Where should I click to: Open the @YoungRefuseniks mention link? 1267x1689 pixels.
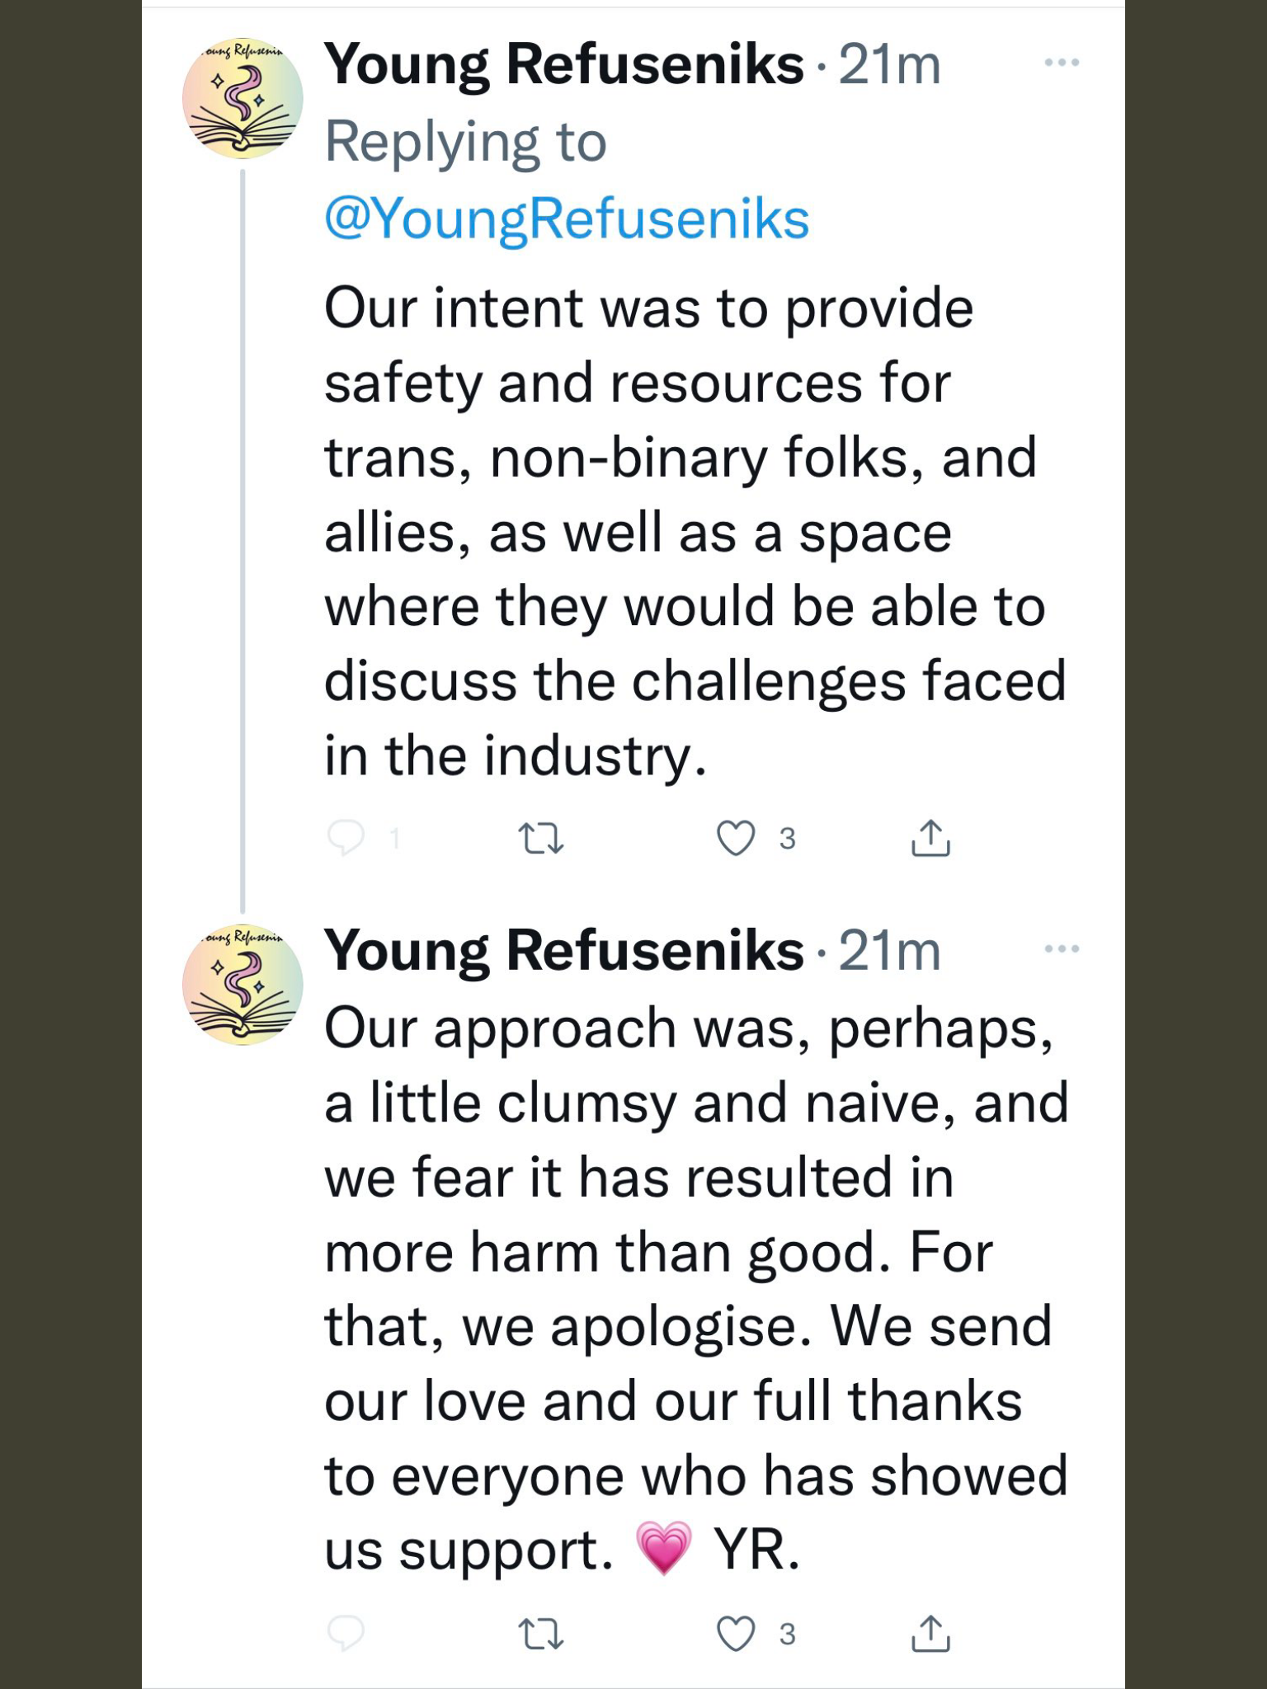click(x=568, y=219)
